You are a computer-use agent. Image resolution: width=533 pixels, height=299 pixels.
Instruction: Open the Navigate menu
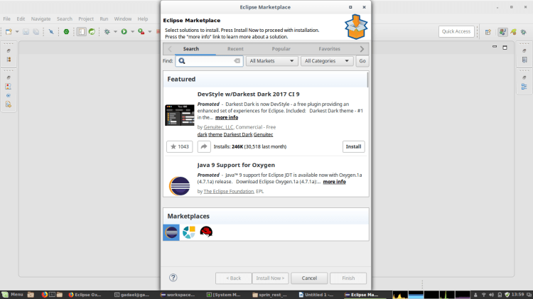tap(41, 18)
